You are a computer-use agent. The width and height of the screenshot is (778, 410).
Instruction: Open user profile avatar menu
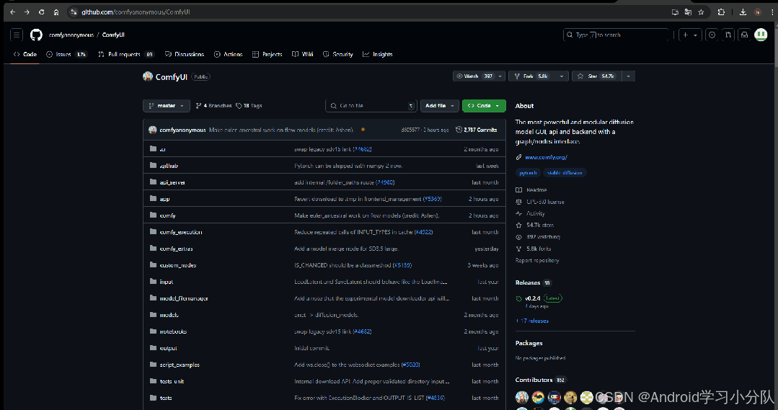pos(761,35)
